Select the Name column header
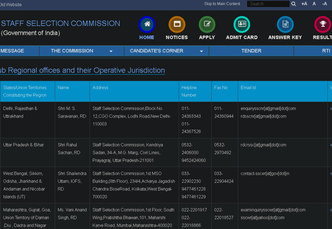The image size is (332, 229). (73, 91)
